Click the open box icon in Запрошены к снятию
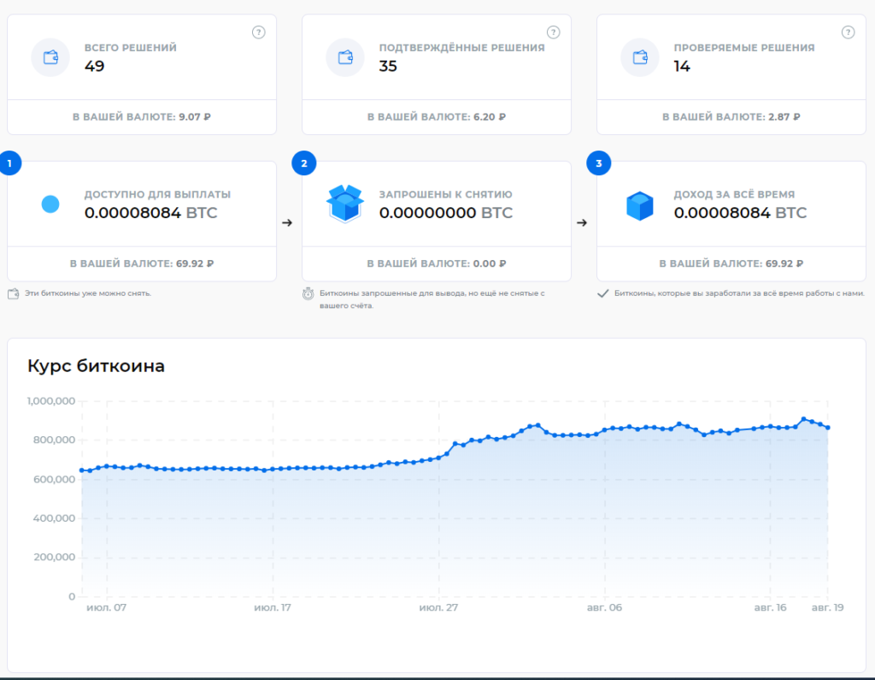 click(345, 204)
